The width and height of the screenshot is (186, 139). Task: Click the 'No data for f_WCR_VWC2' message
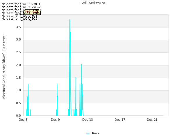[21, 7]
